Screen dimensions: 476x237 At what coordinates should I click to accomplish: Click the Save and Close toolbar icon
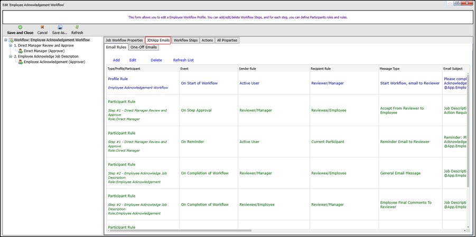click(20, 27)
